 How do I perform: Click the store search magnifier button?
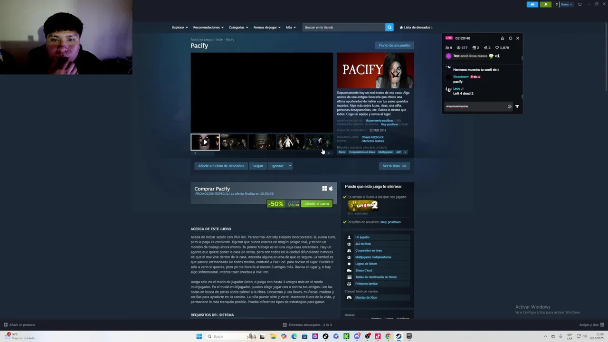pos(389,27)
